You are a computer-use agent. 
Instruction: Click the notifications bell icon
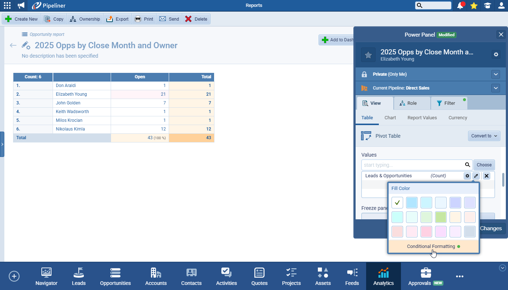click(x=460, y=5)
